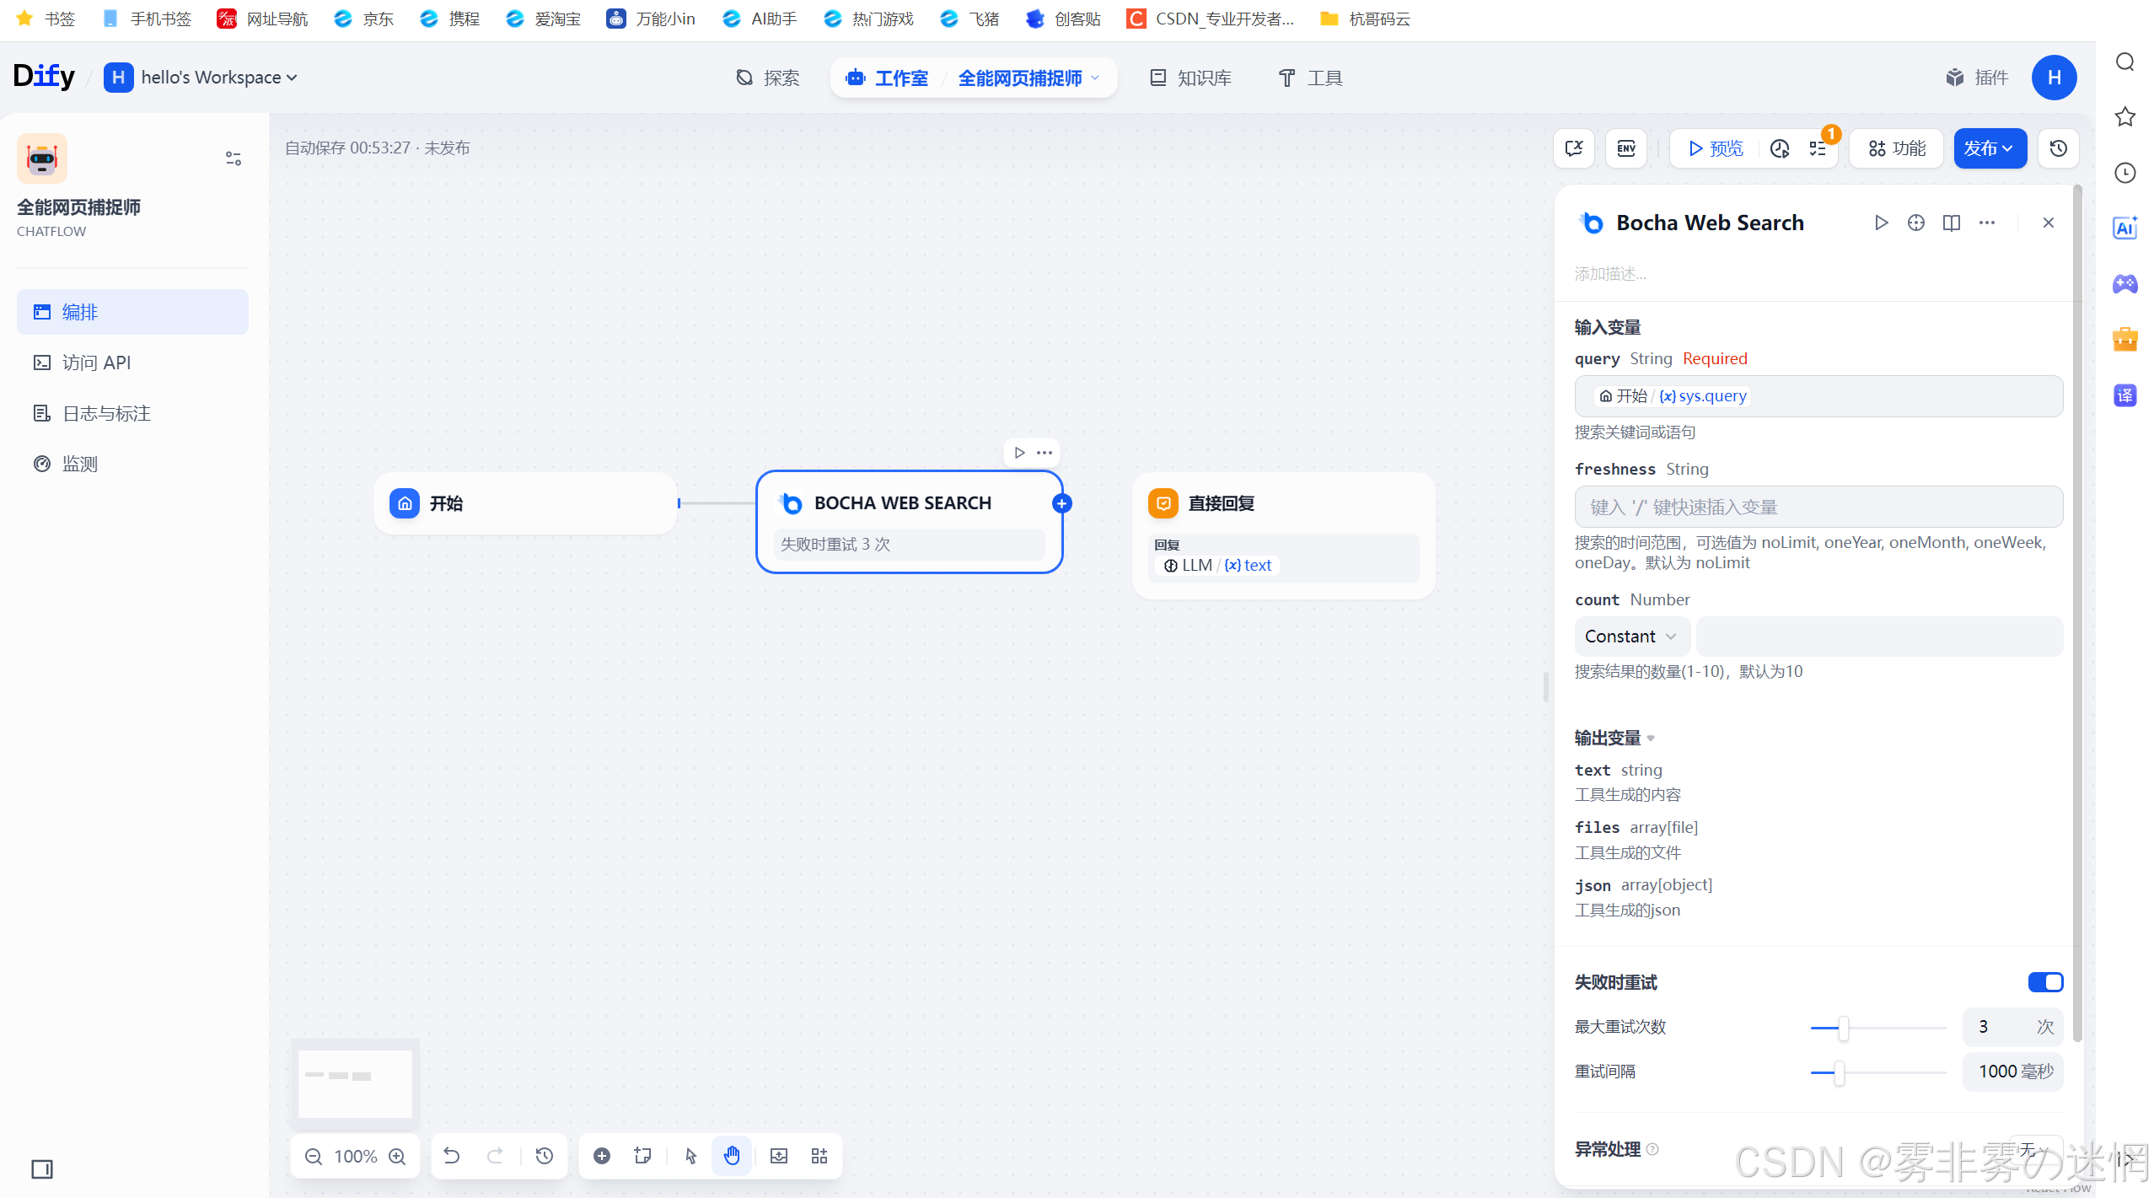This screenshot has height=1198, width=2154.
Task: Click the Dify logo
Action: (45, 76)
